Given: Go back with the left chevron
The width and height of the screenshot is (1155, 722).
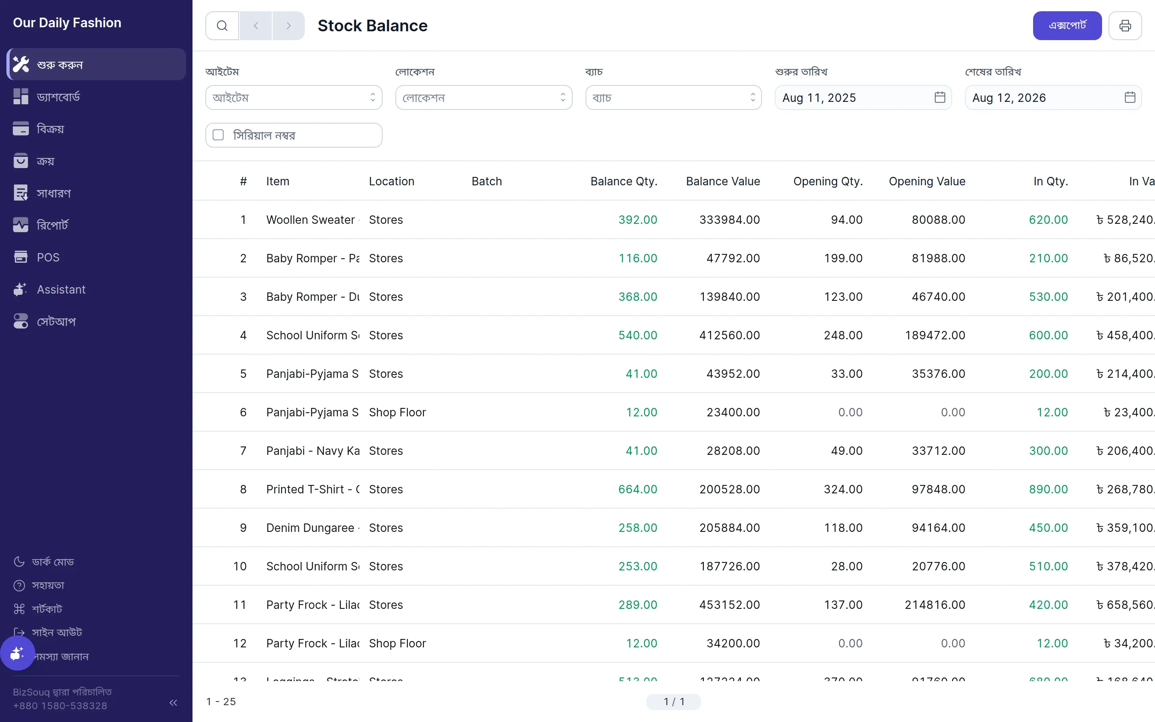Looking at the screenshot, I should (256, 26).
